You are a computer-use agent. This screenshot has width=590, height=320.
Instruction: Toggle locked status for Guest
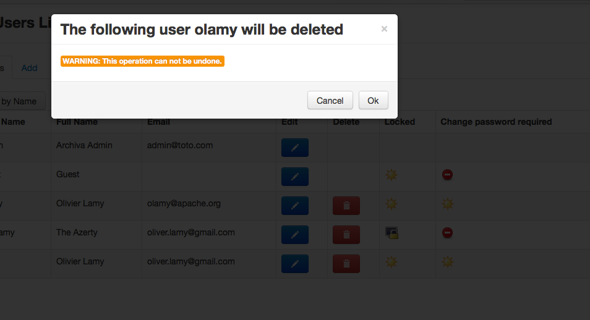point(391,175)
